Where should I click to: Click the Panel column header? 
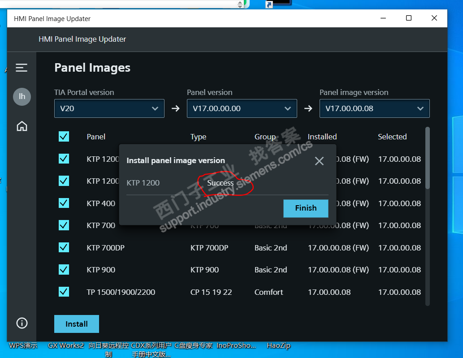[96, 137]
